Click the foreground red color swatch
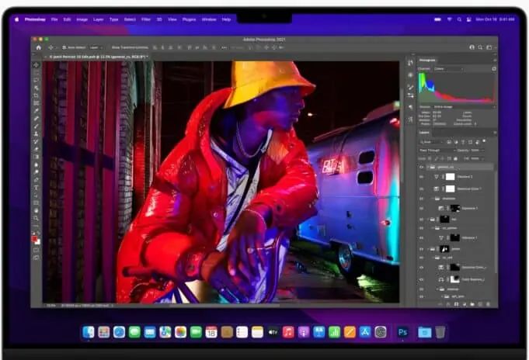 coord(34,239)
